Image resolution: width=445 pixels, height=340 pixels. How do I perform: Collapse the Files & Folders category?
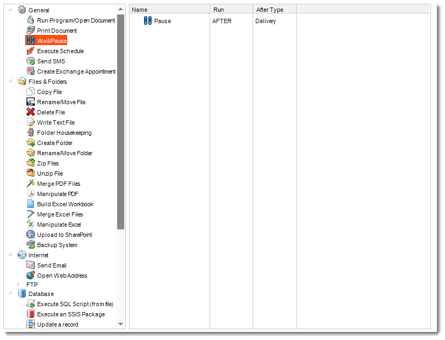[x=11, y=82]
